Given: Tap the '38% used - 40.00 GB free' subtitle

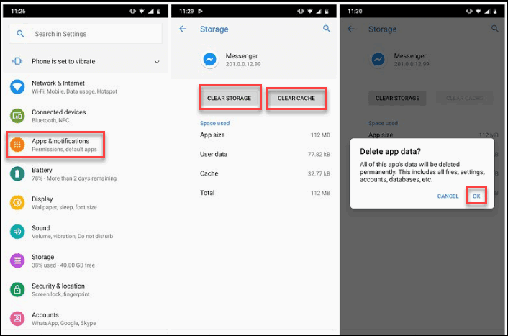Looking at the screenshot, I should coord(63,265).
